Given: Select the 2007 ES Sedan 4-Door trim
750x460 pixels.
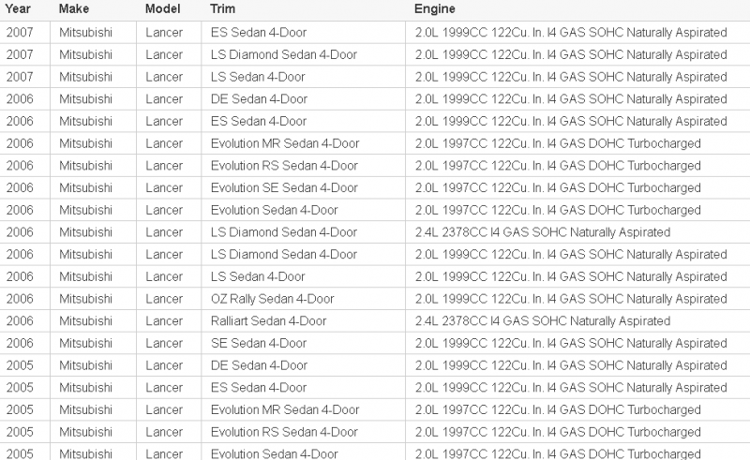Looking at the screenshot, I should (260, 32).
